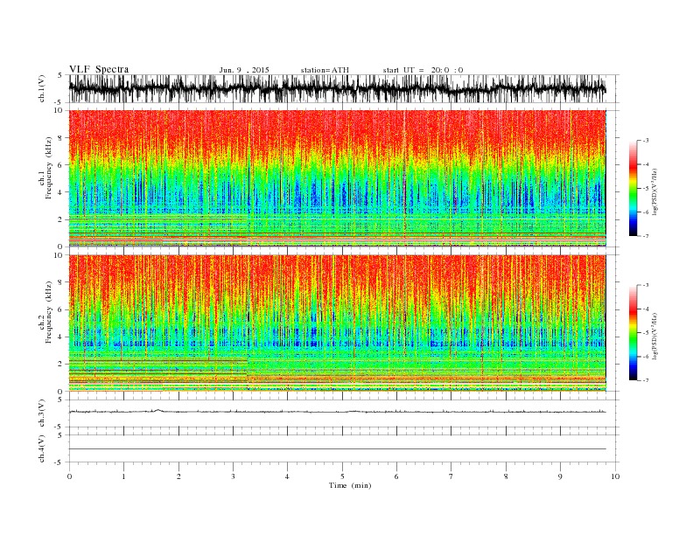Screen dimensions: 693x535
Task: Click time axis tick label '10'
Action: [615, 476]
